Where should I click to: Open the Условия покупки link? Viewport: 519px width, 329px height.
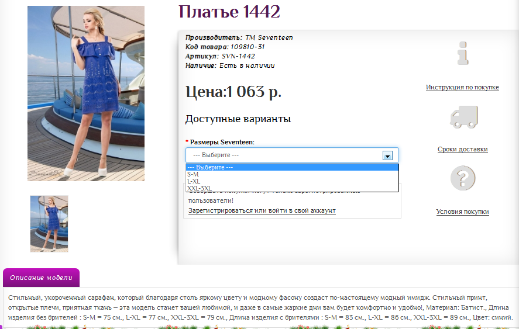coord(462,212)
